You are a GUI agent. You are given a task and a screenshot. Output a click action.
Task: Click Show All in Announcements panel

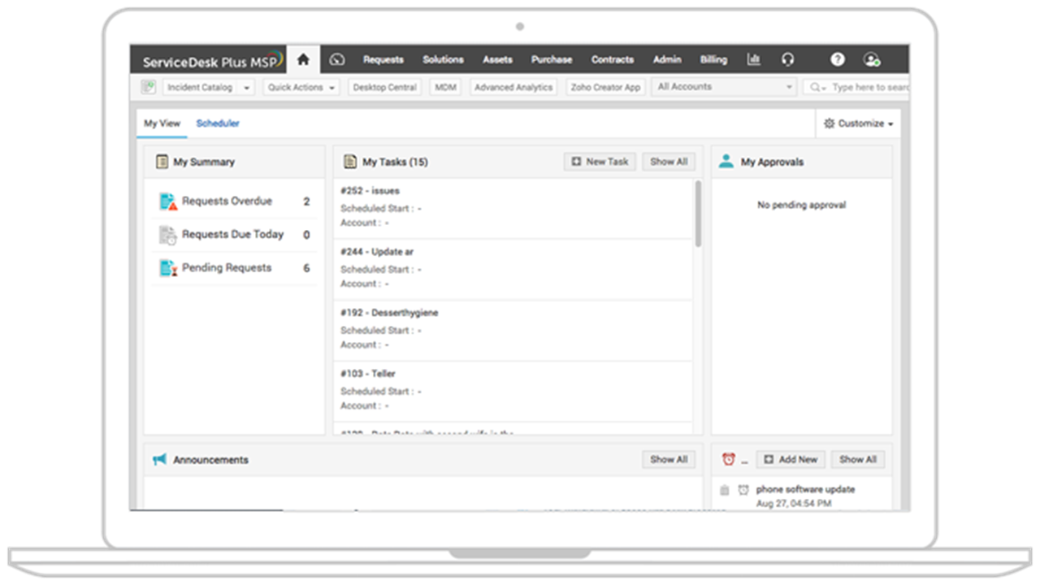669,460
